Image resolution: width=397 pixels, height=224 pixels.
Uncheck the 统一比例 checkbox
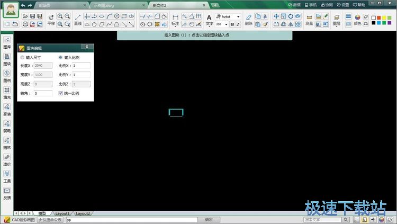pos(60,93)
